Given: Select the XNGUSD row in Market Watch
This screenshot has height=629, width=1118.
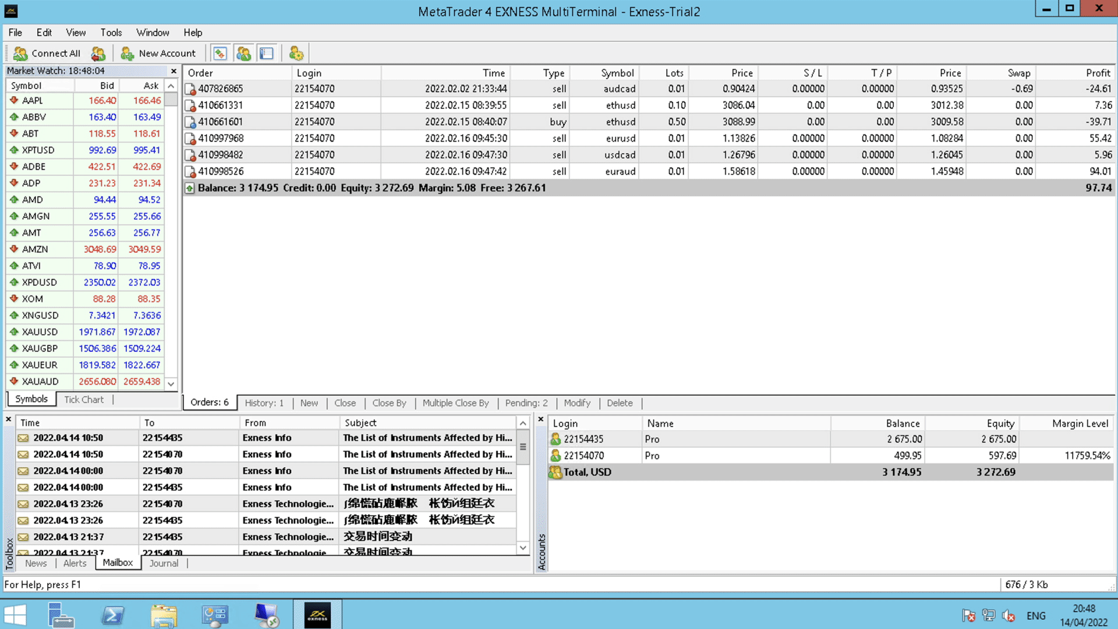Looking at the screenshot, I should tap(86, 315).
